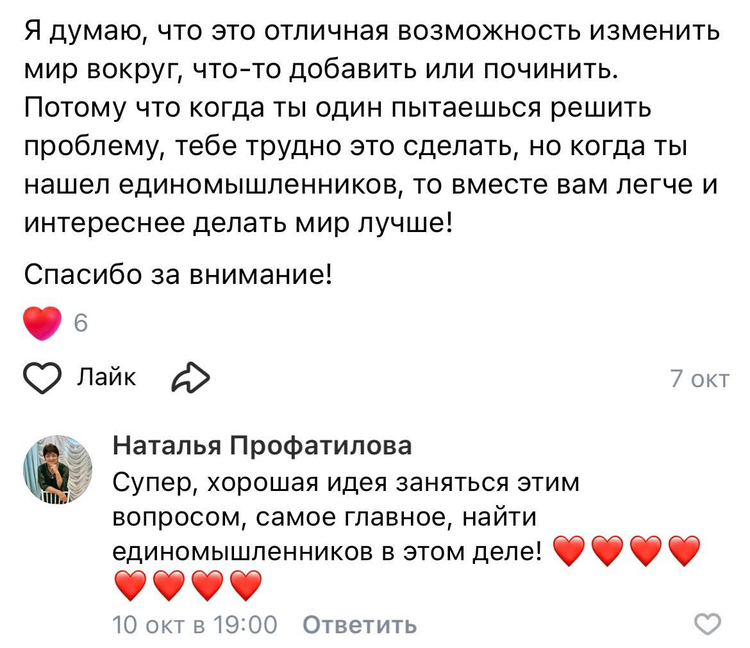Screen dimensions: 750x648
Task: Click the red heart reaction under the post
Action: tap(43, 324)
